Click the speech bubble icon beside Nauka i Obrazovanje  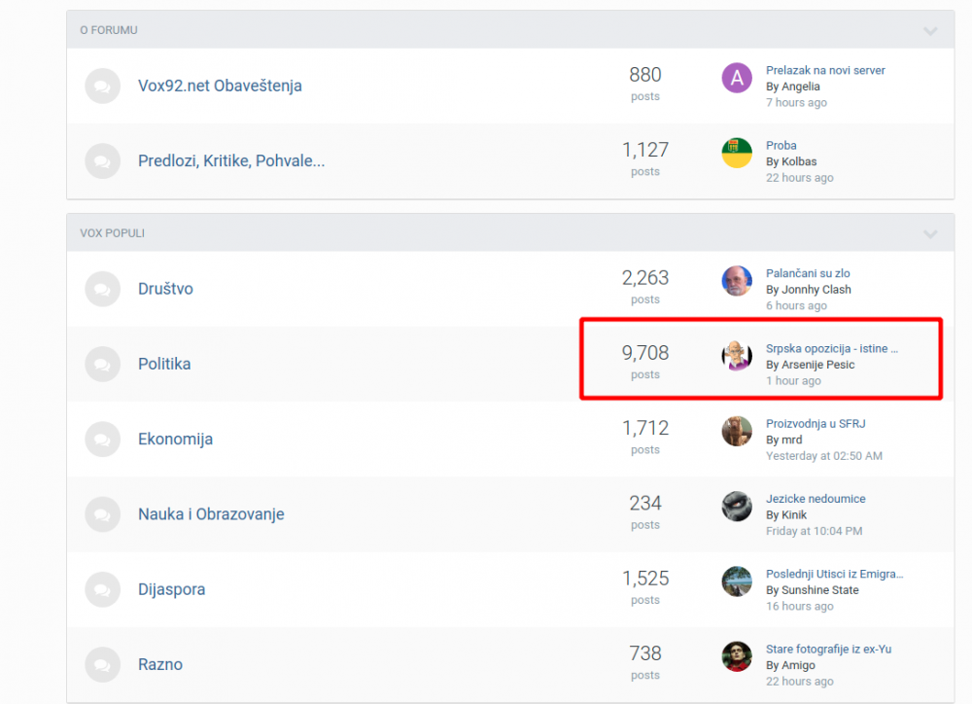[x=102, y=514]
